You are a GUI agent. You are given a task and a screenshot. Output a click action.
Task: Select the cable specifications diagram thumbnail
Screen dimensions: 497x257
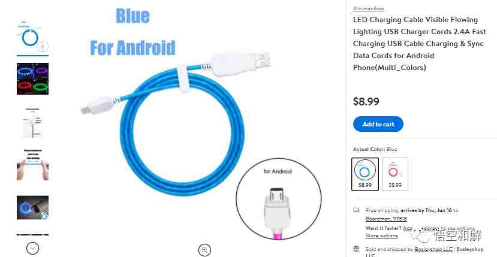32,123
